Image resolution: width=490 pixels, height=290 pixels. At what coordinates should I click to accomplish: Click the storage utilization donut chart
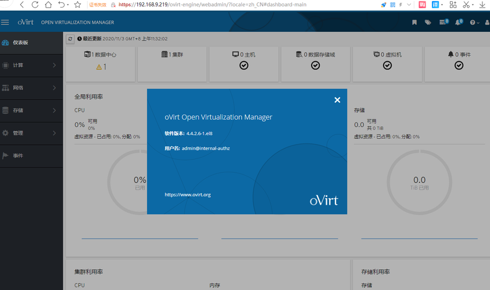coord(419,182)
